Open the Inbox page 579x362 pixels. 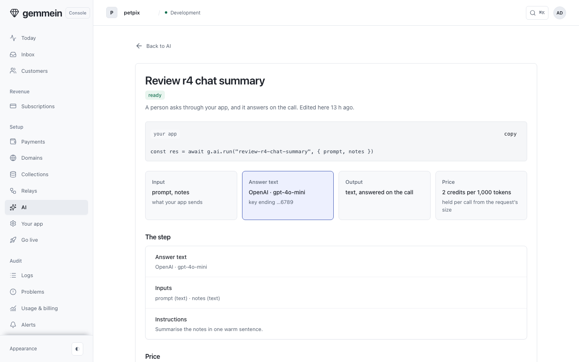pyautogui.click(x=46, y=54)
